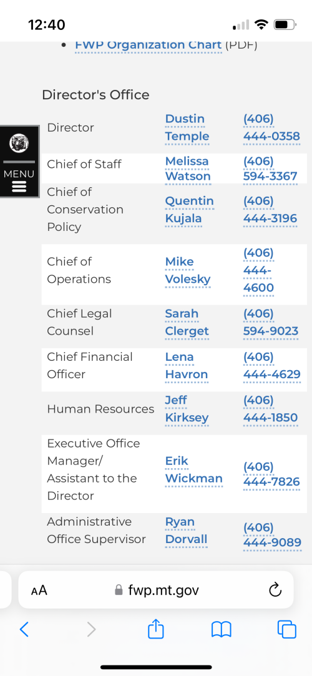Open Mike Volesky's contact link
The height and width of the screenshot is (676, 312).
pos(188,270)
